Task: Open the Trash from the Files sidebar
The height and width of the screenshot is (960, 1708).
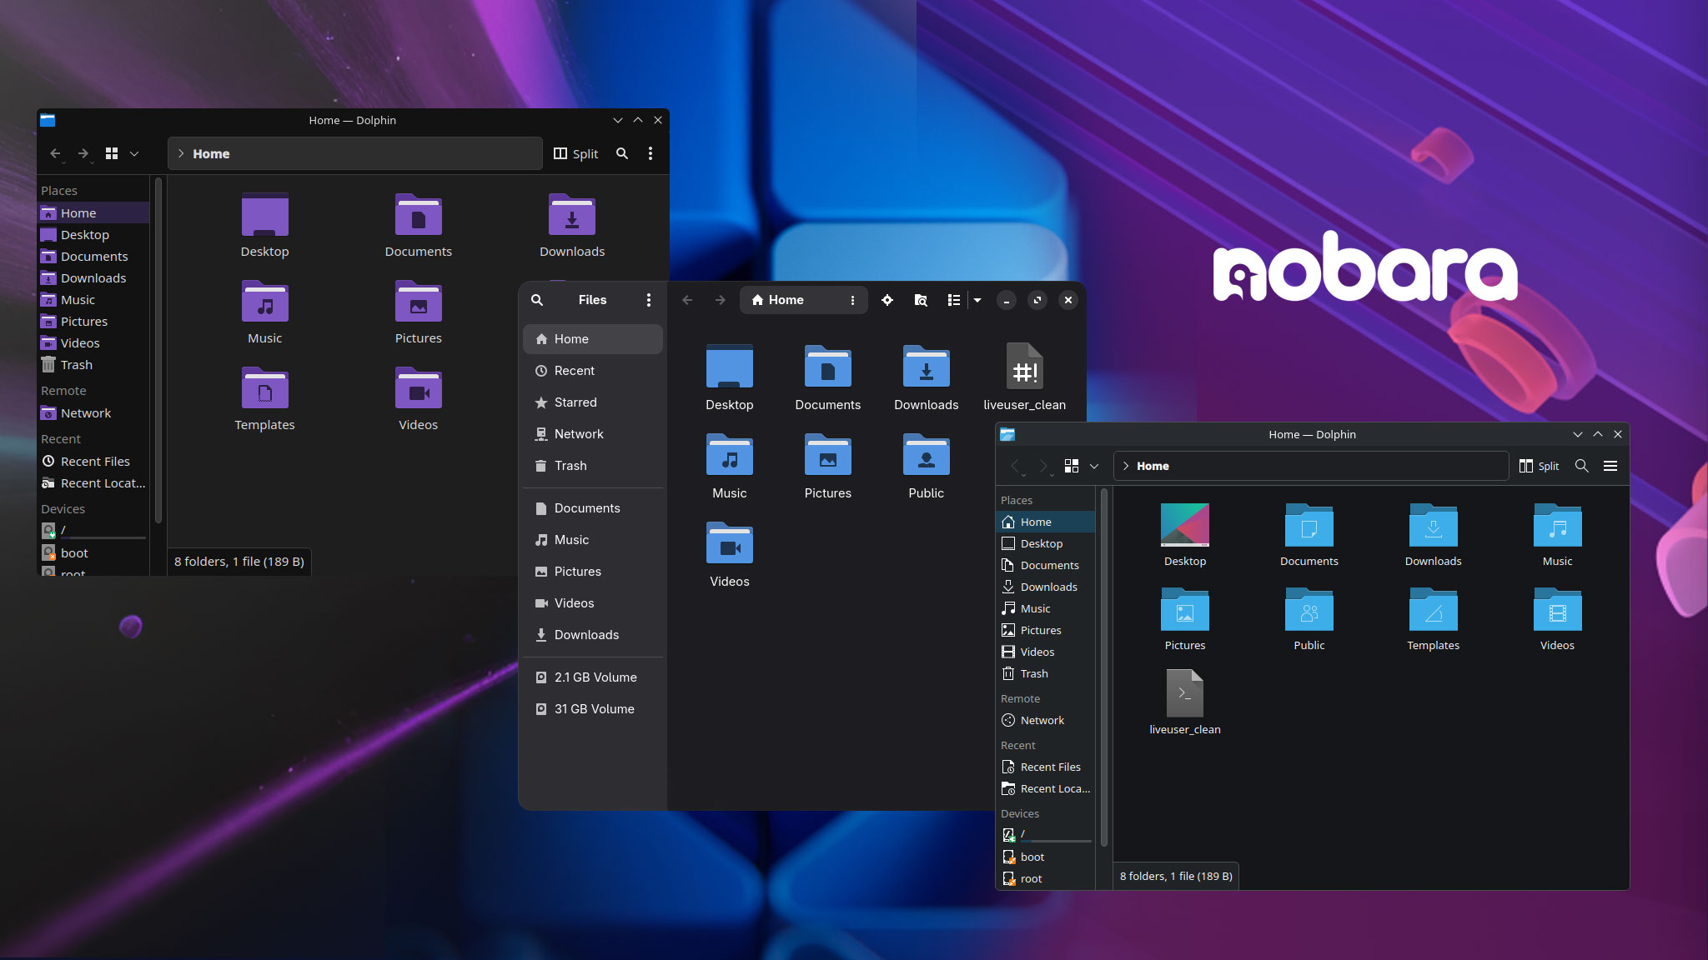Action: pyautogui.click(x=570, y=466)
